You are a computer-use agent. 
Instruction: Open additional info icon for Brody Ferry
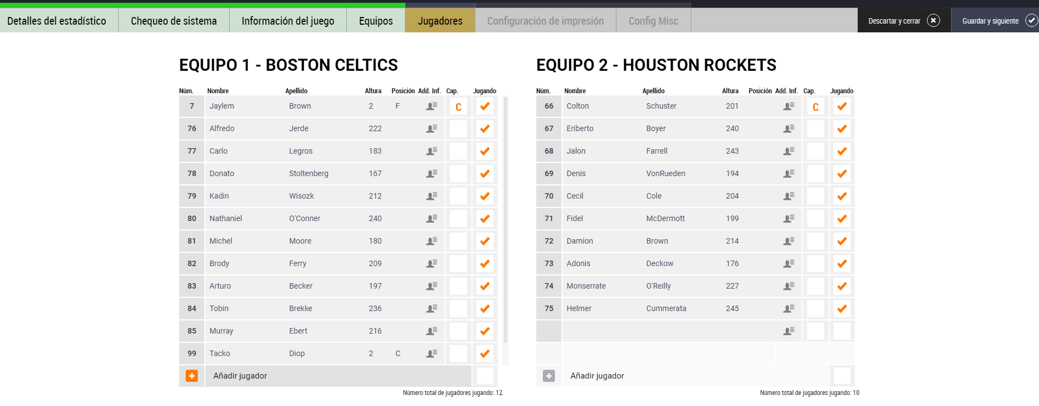[x=432, y=263]
